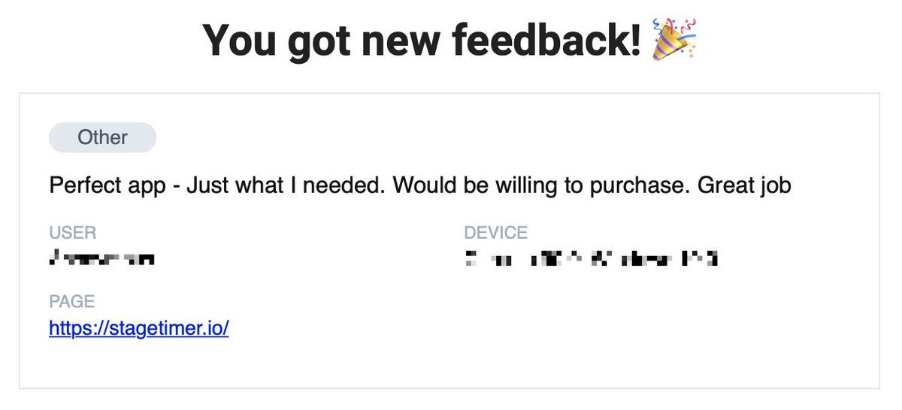
Task: Click the DEVICE field label
Action: click(495, 233)
